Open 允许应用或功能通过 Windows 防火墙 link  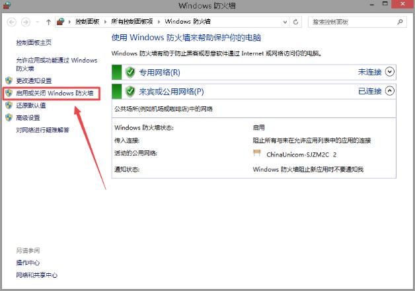[x=57, y=64]
